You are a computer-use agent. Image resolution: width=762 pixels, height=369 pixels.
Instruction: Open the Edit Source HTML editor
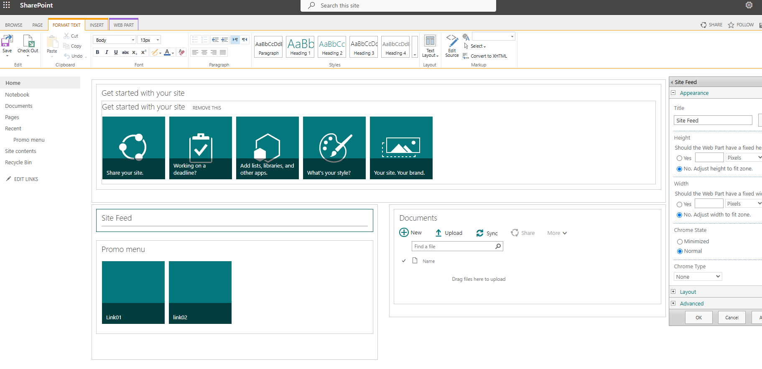(x=452, y=46)
